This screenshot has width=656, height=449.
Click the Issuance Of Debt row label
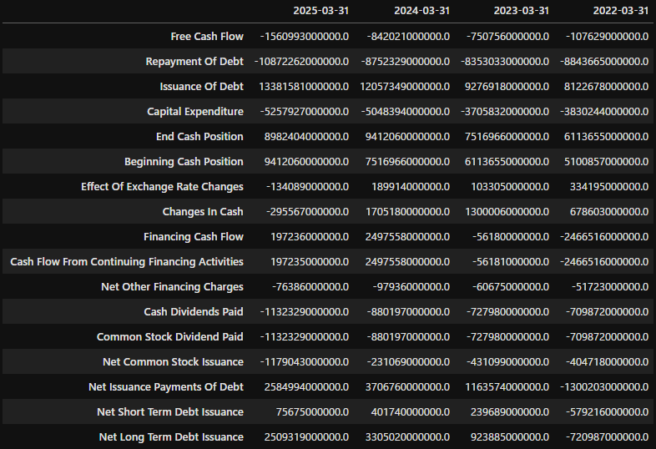click(x=201, y=86)
